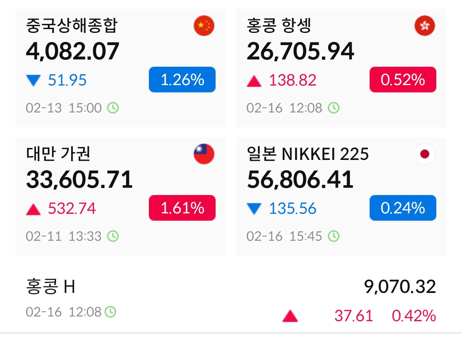Click the 33,605.71 대만 가권 value
This screenshot has width=462, height=337.
[79, 179]
